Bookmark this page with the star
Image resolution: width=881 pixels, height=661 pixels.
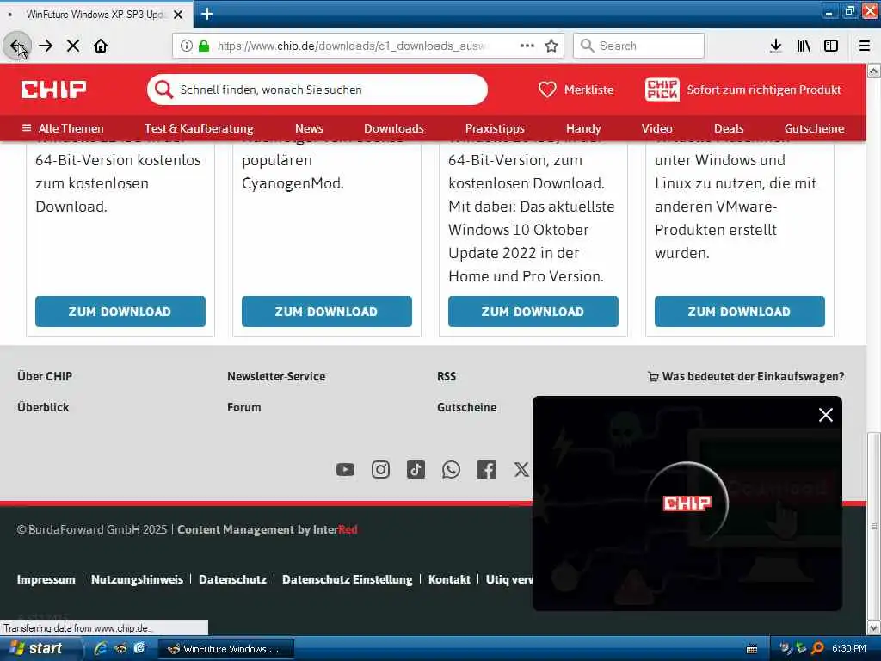551,46
